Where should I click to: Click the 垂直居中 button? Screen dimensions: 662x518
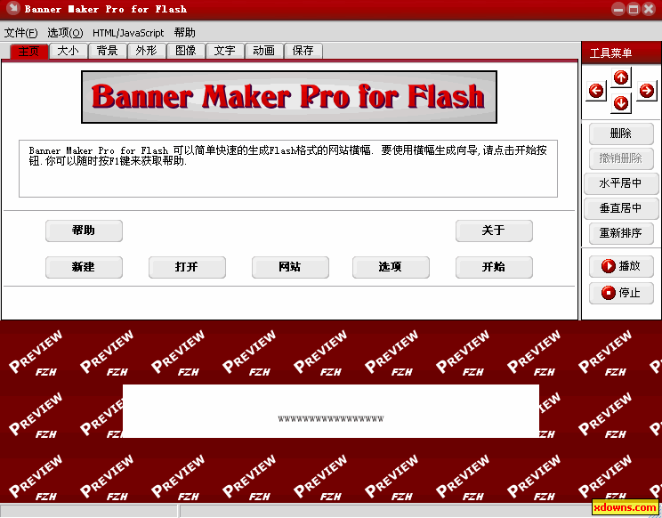(621, 208)
